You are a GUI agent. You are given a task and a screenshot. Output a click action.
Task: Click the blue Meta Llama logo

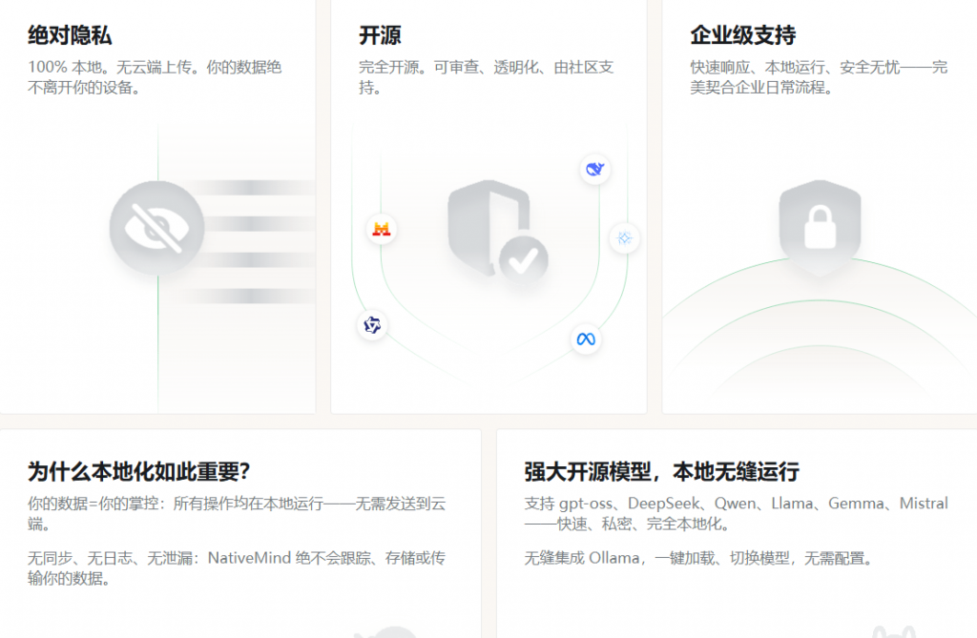point(585,340)
